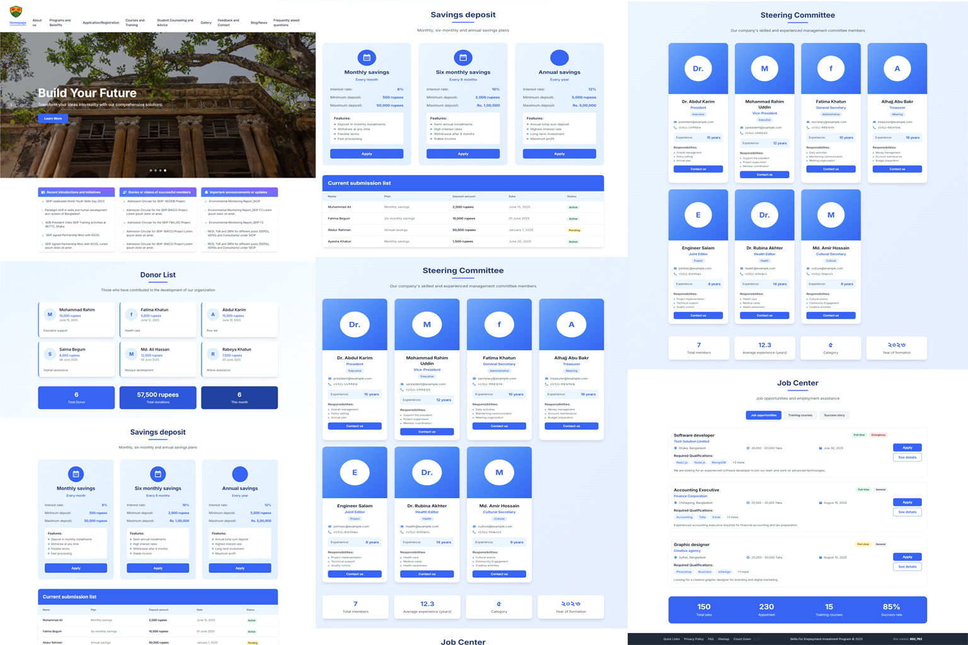Select Salma Begum's S avatar in Donor List
968x645 pixels.
point(50,353)
